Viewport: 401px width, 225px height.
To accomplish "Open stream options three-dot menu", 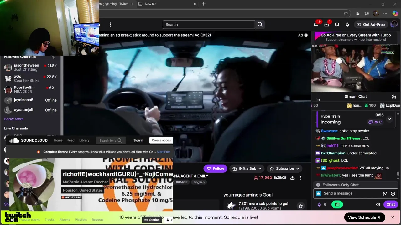I will 301,178.
